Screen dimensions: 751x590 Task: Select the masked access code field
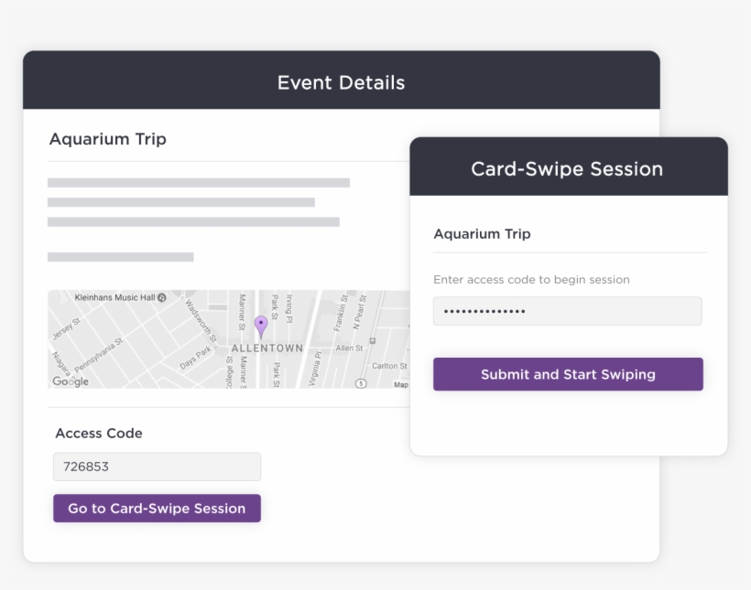point(567,311)
